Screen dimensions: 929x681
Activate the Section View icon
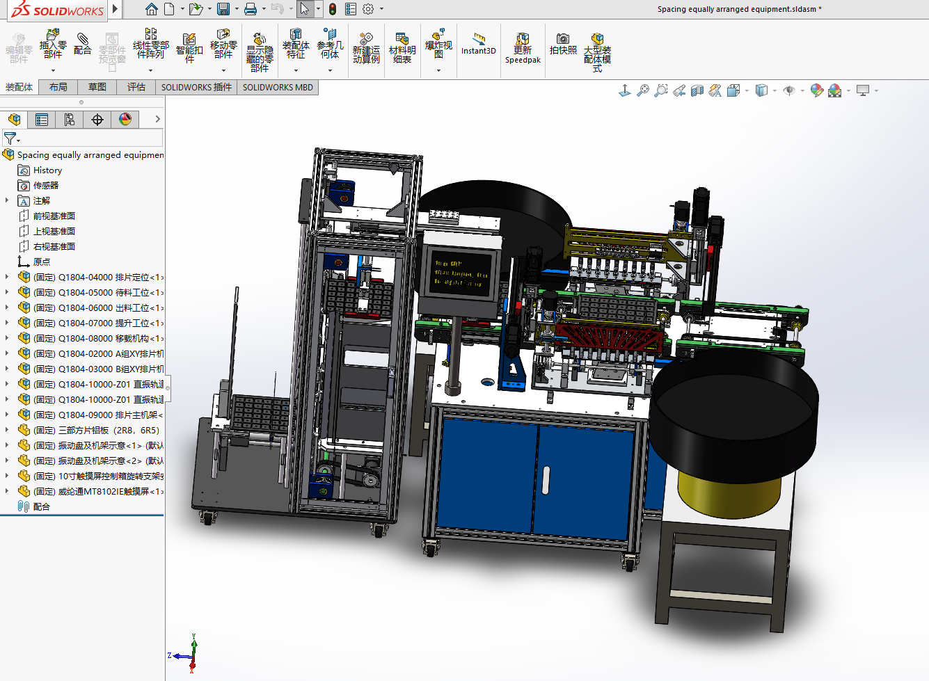[x=697, y=90]
